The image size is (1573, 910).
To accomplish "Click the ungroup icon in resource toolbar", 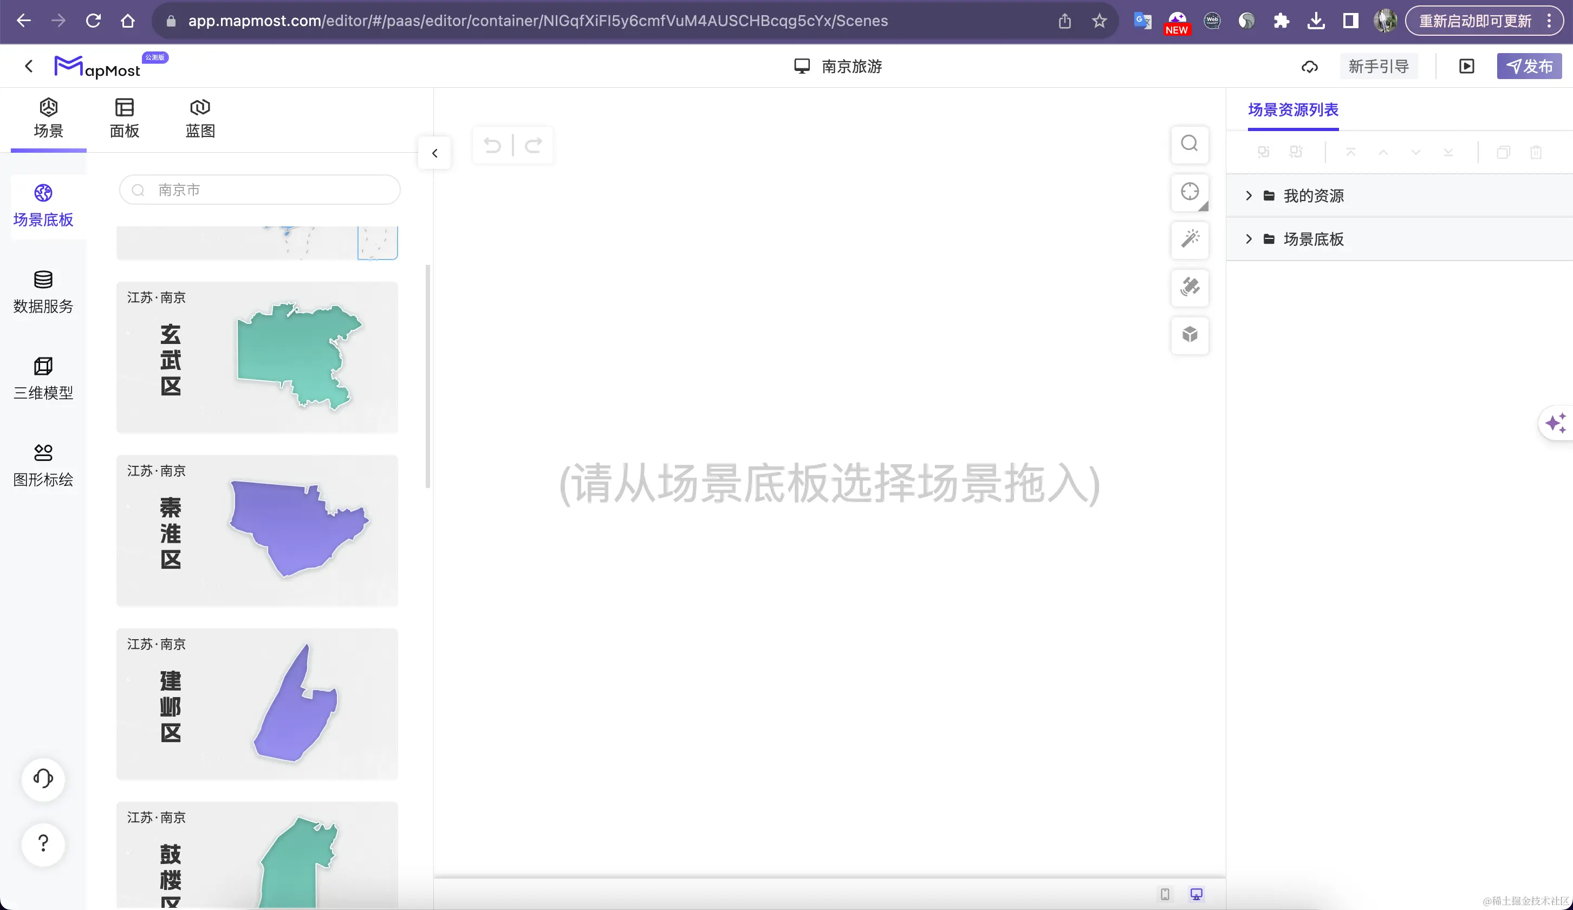I will click(x=1296, y=152).
